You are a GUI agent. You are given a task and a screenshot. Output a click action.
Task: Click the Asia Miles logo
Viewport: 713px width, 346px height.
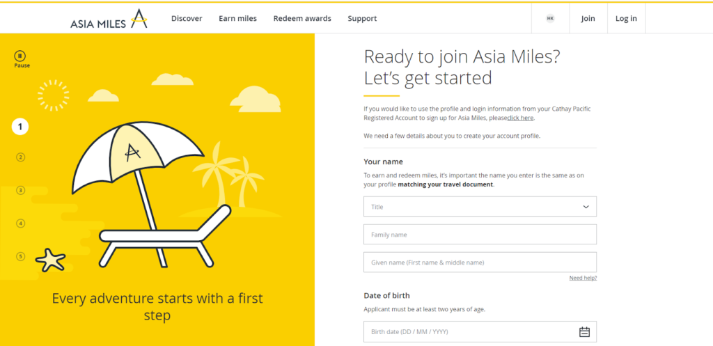coord(109,19)
